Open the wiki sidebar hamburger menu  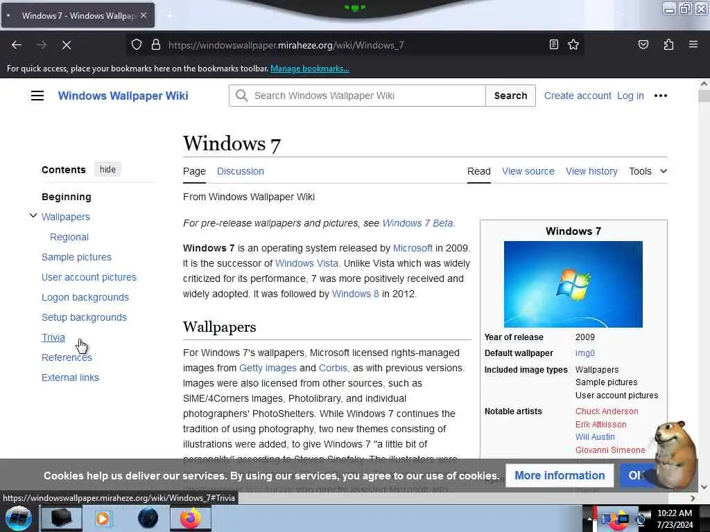pos(37,96)
